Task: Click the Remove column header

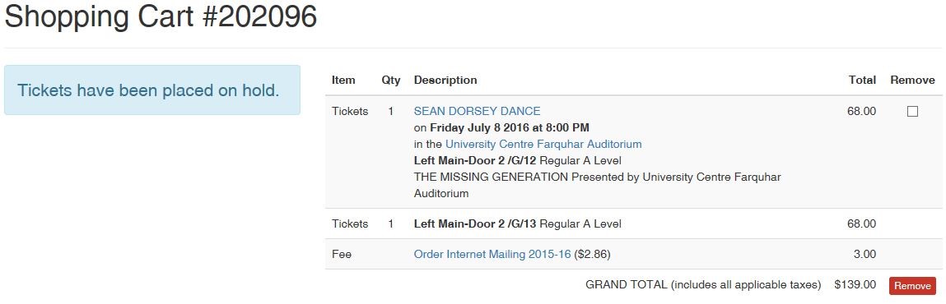Action: click(912, 80)
